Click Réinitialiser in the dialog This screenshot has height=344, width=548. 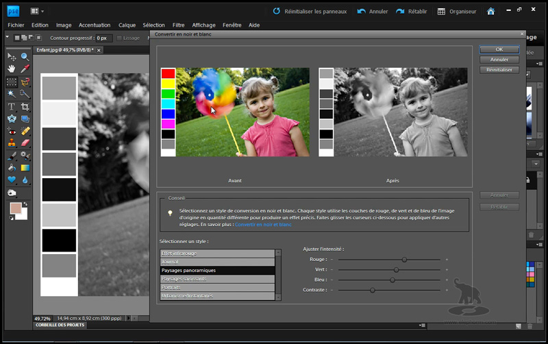(499, 70)
